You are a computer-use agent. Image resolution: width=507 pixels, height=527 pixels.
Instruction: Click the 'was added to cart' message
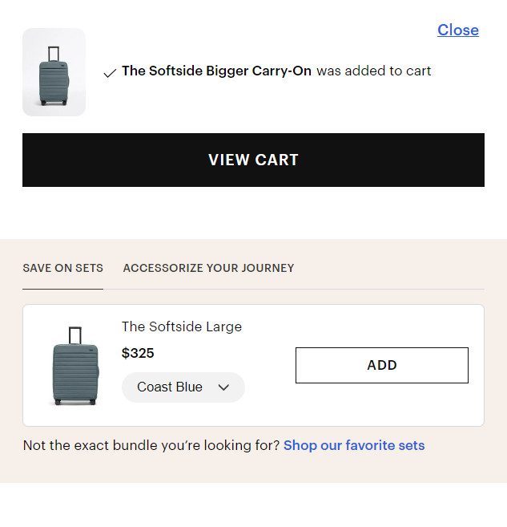coord(373,71)
